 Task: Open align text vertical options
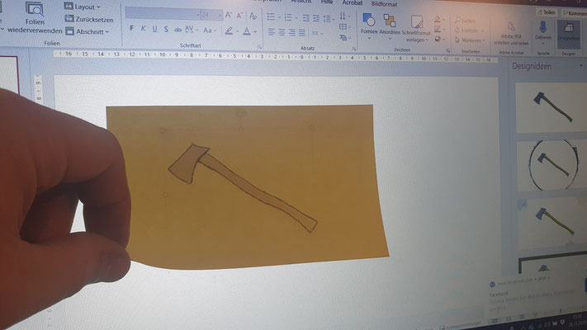pos(343,26)
